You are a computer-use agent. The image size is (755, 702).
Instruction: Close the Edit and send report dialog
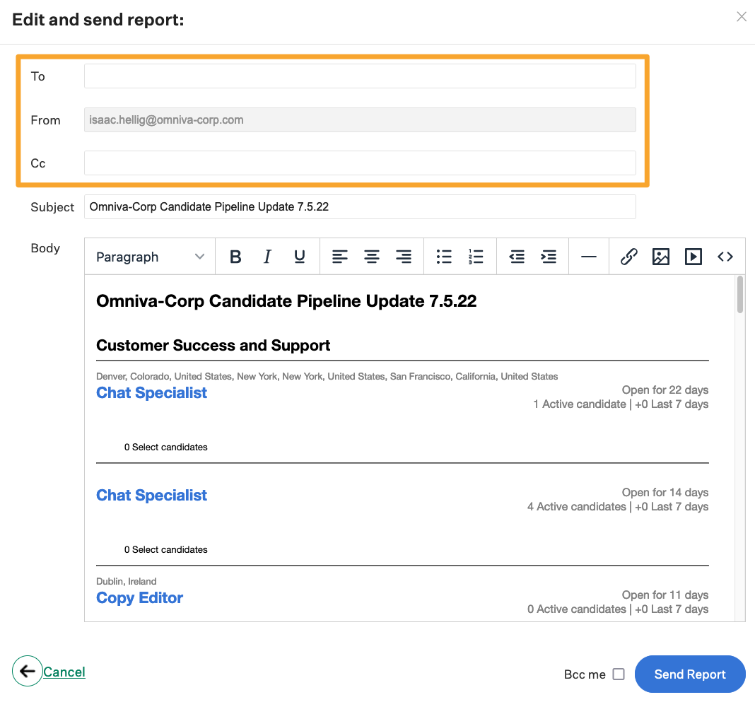[742, 17]
